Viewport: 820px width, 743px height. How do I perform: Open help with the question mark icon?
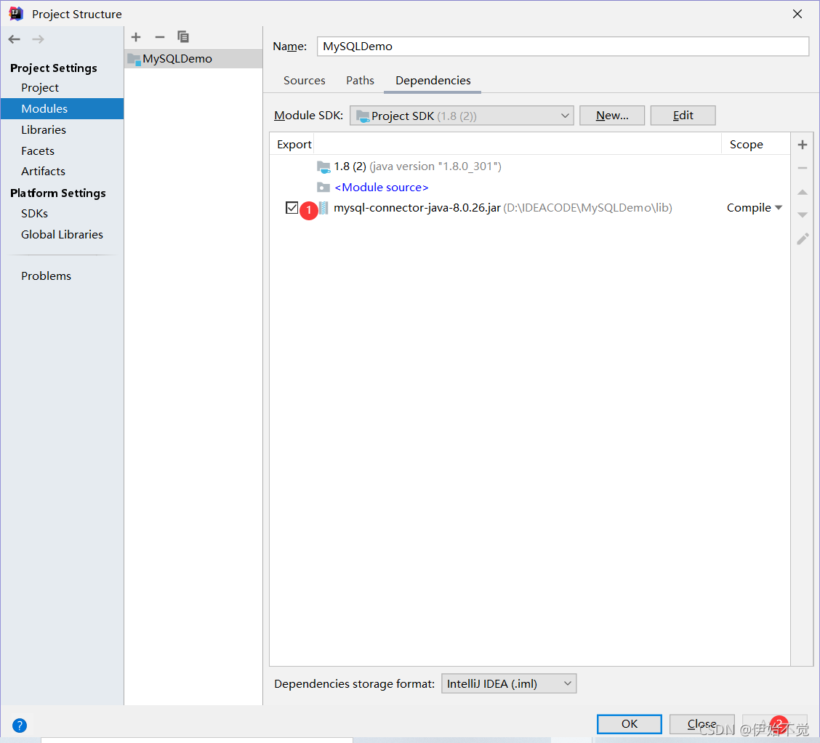click(20, 726)
